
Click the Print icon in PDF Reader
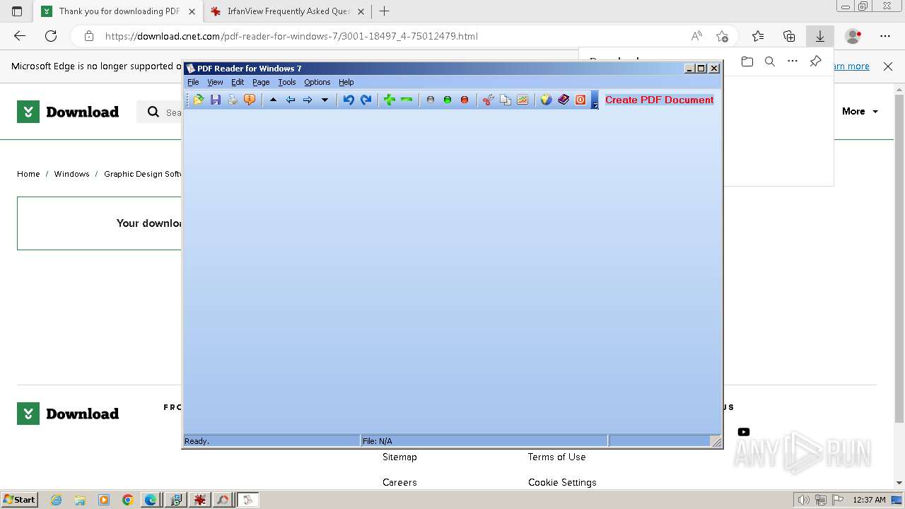233,100
